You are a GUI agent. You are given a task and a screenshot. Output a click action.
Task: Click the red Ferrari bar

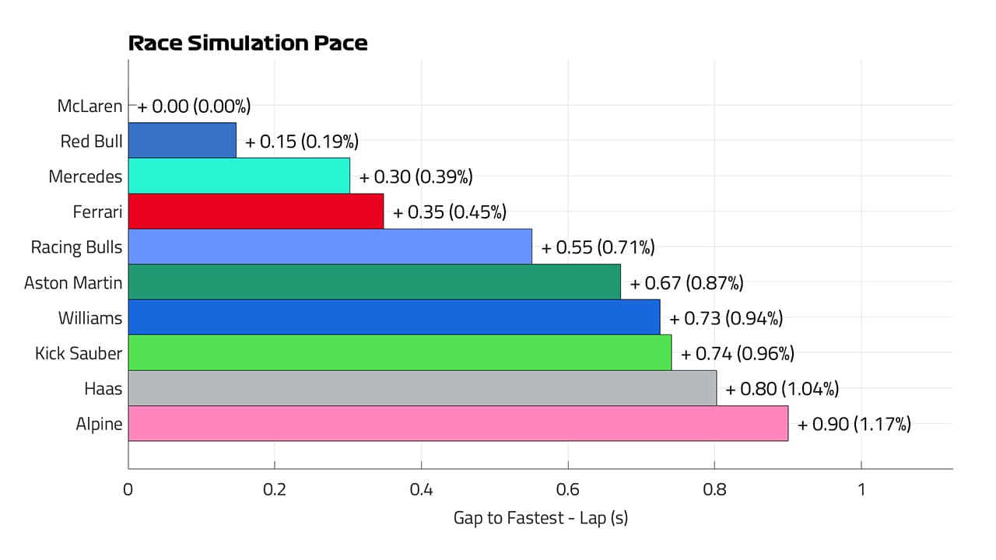point(256,212)
